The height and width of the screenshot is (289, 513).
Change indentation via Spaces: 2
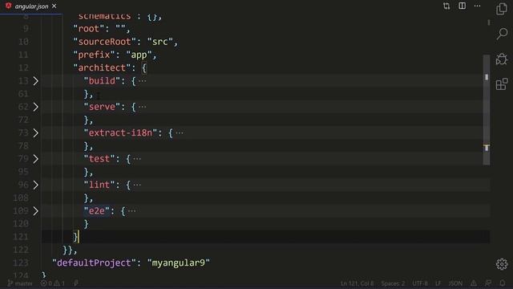[393, 283]
